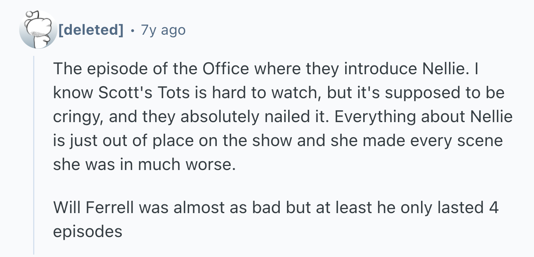Click the deleted user's default Reddit avatar
The width and height of the screenshot is (534, 257).
pos(38,30)
